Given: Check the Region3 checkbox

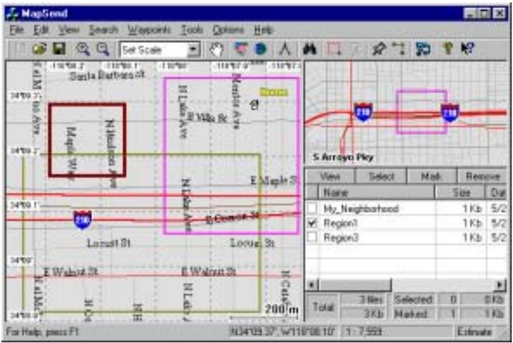Looking at the screenshot, I should click(312, 237).
